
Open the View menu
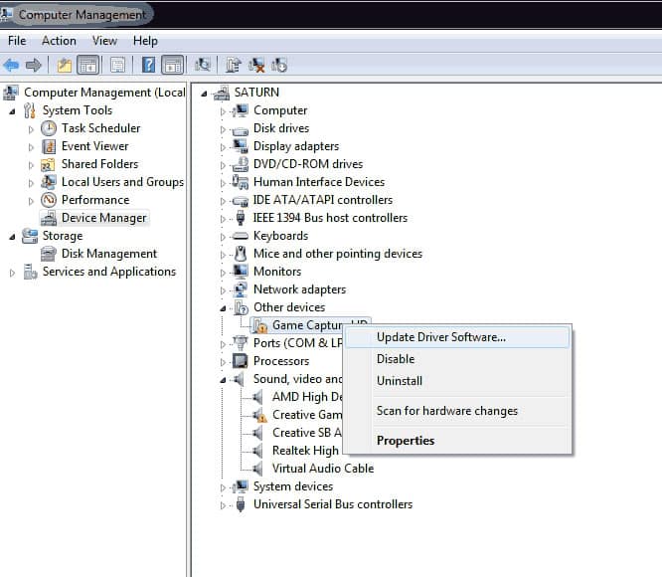coord(104,41)
